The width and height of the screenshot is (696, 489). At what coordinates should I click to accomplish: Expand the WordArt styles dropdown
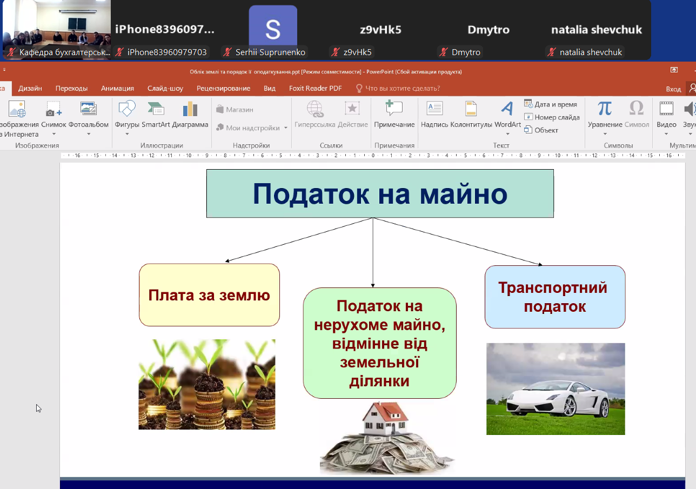pyautogui.click(x=507, y=135)
